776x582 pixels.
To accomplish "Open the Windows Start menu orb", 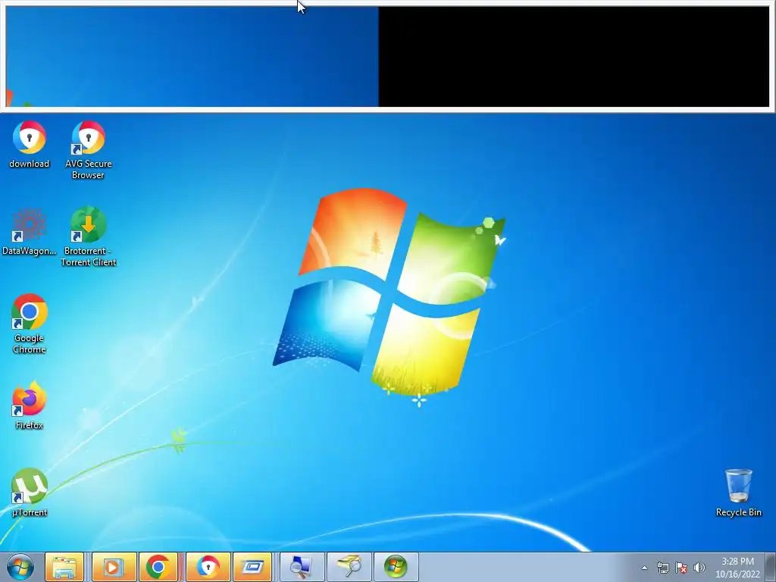I will pos(20,567).
